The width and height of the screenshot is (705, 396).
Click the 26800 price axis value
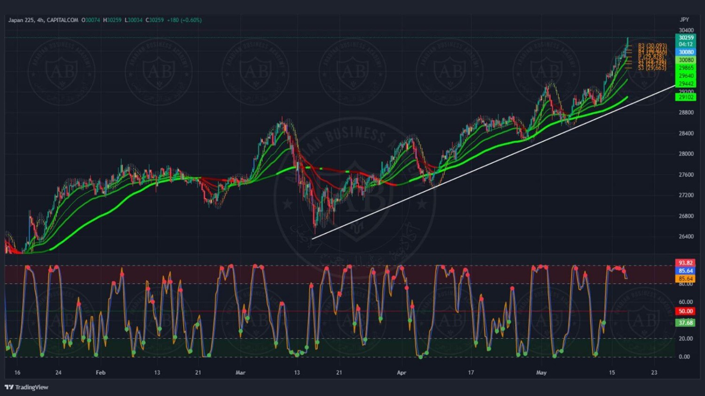(x=686, y=216)
